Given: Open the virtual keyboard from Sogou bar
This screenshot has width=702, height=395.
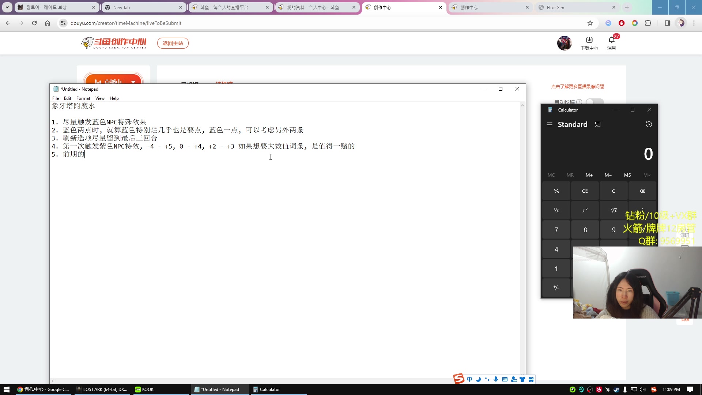Looking at the screenshot, I should (505, 379).
